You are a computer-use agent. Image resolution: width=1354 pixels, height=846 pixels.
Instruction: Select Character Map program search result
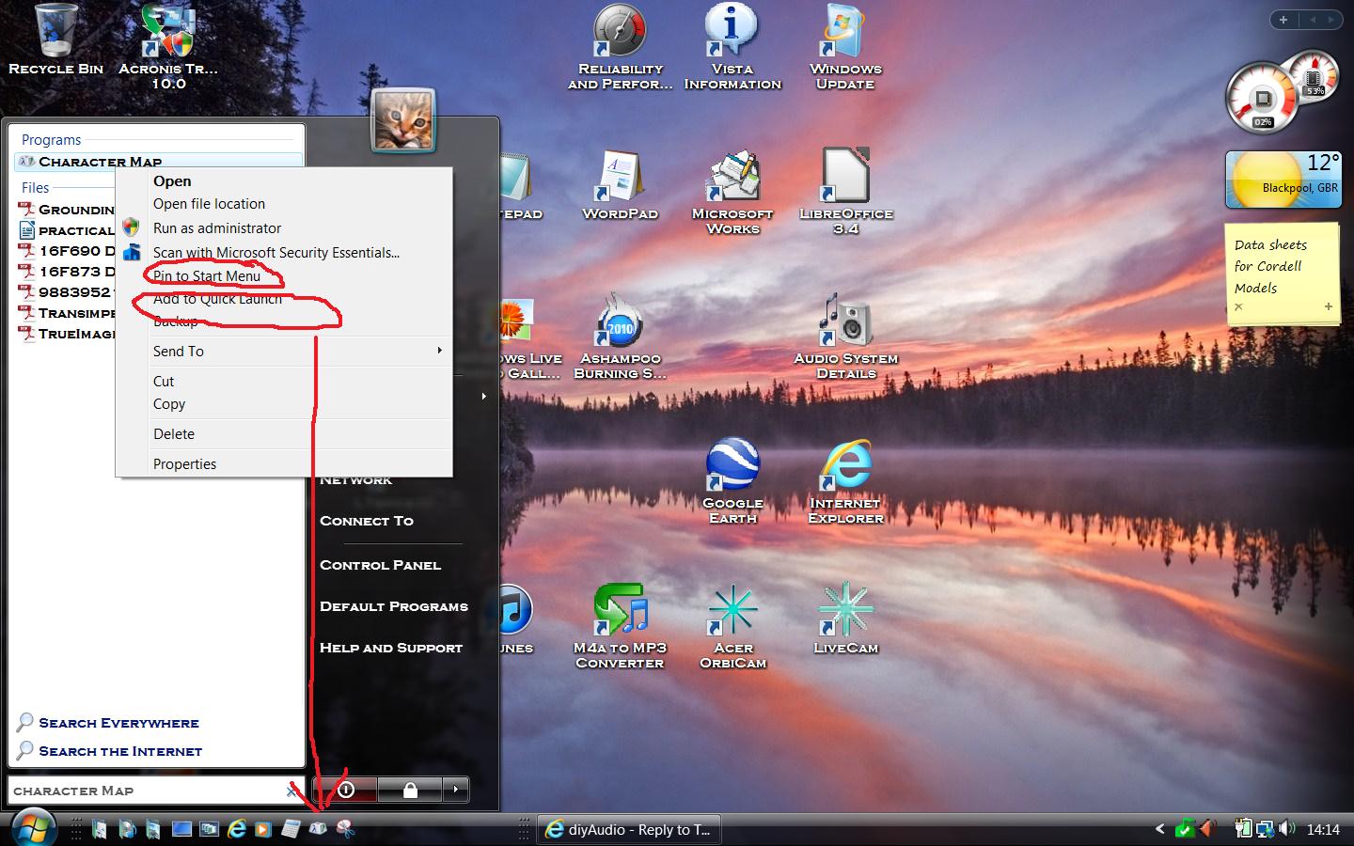(x=159, y=162)
